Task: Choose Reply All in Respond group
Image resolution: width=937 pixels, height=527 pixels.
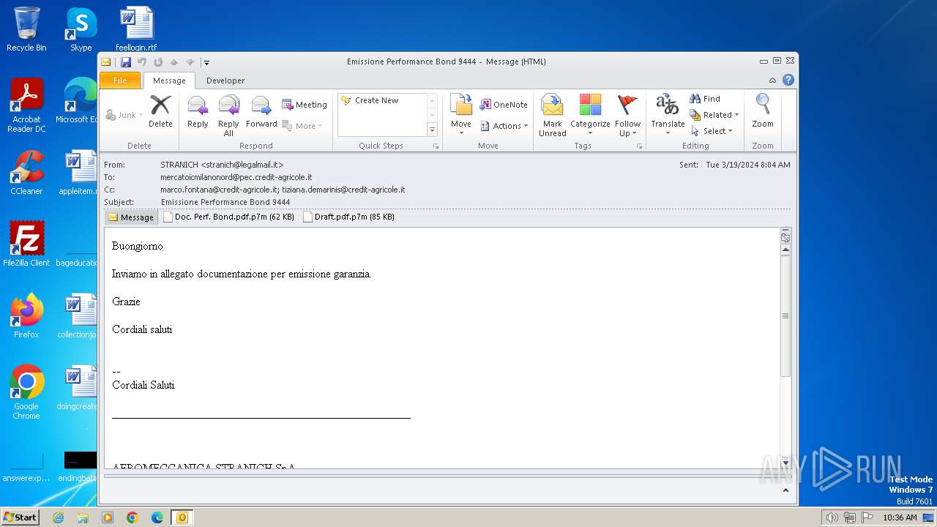Action: 228,116
